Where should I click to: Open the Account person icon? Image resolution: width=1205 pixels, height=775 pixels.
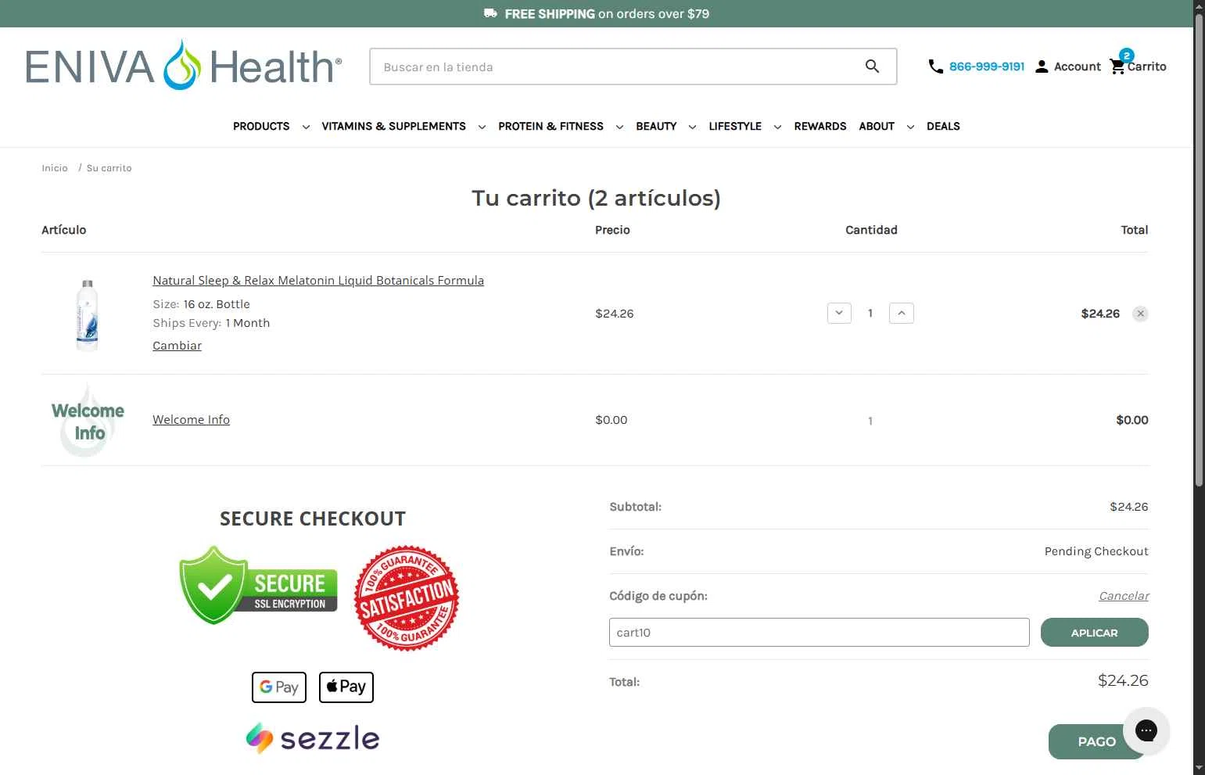click(1042, 66)
